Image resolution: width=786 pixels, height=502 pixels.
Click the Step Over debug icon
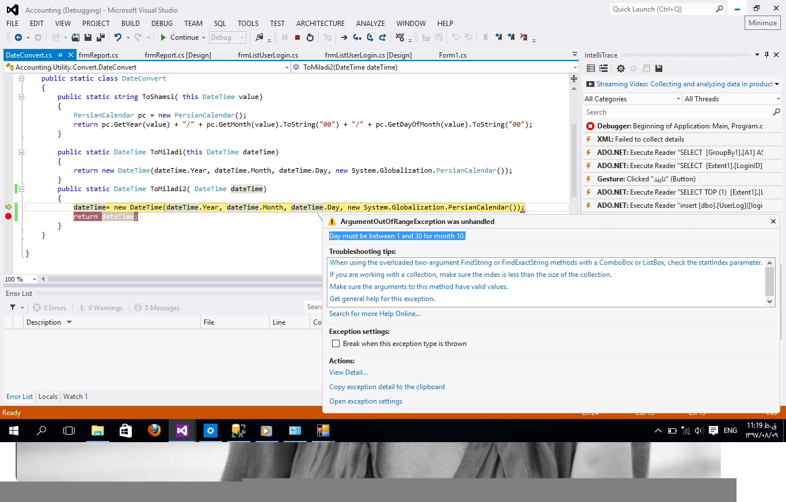[370, 37]
